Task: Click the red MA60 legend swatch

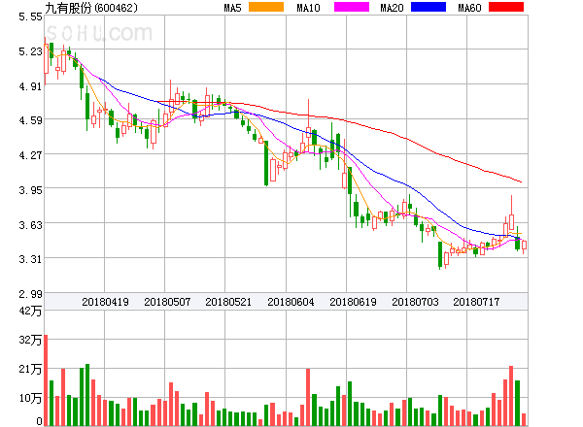Action: (x=506, y=7)
